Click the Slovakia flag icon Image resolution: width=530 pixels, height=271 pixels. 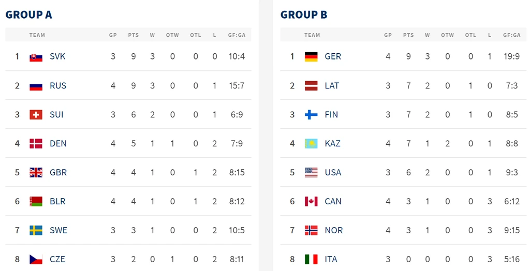(36, 57)
